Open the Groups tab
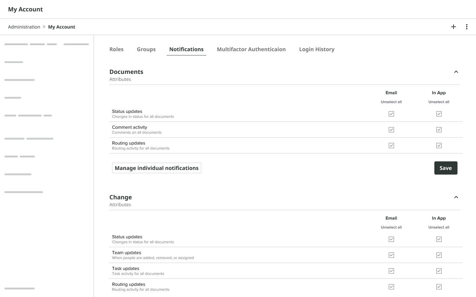This screenshot has height=297, width=476. coord(146,49)
